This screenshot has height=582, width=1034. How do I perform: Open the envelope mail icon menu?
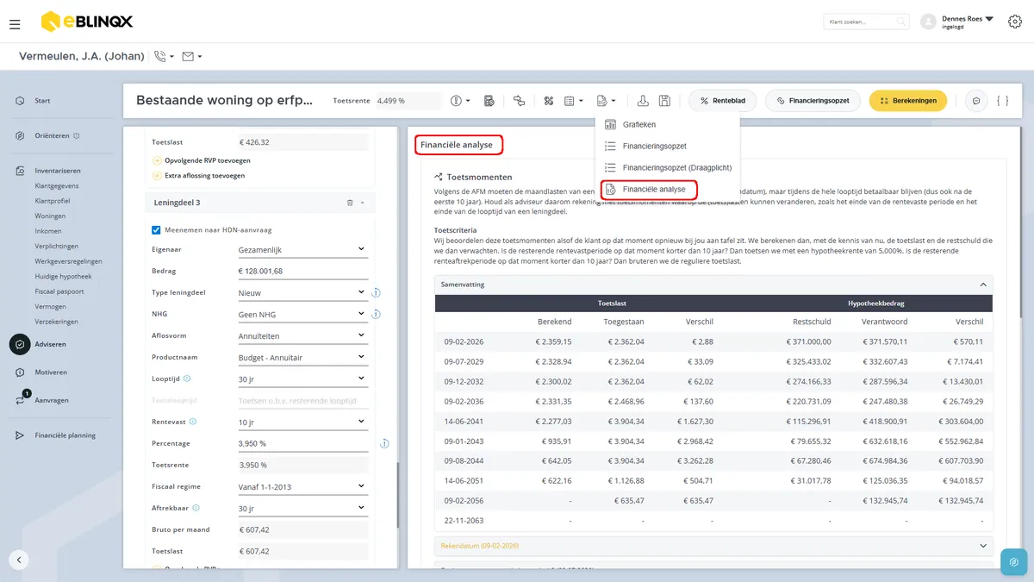pyautogui.click(x=192, y=57)
